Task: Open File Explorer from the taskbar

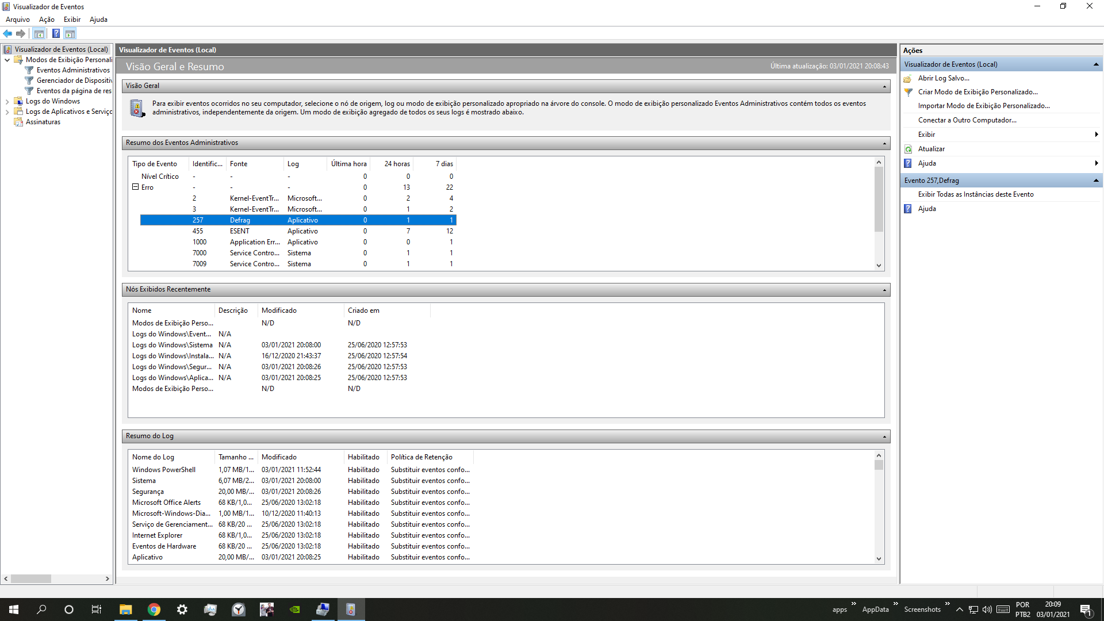Action: click(125, 609)
